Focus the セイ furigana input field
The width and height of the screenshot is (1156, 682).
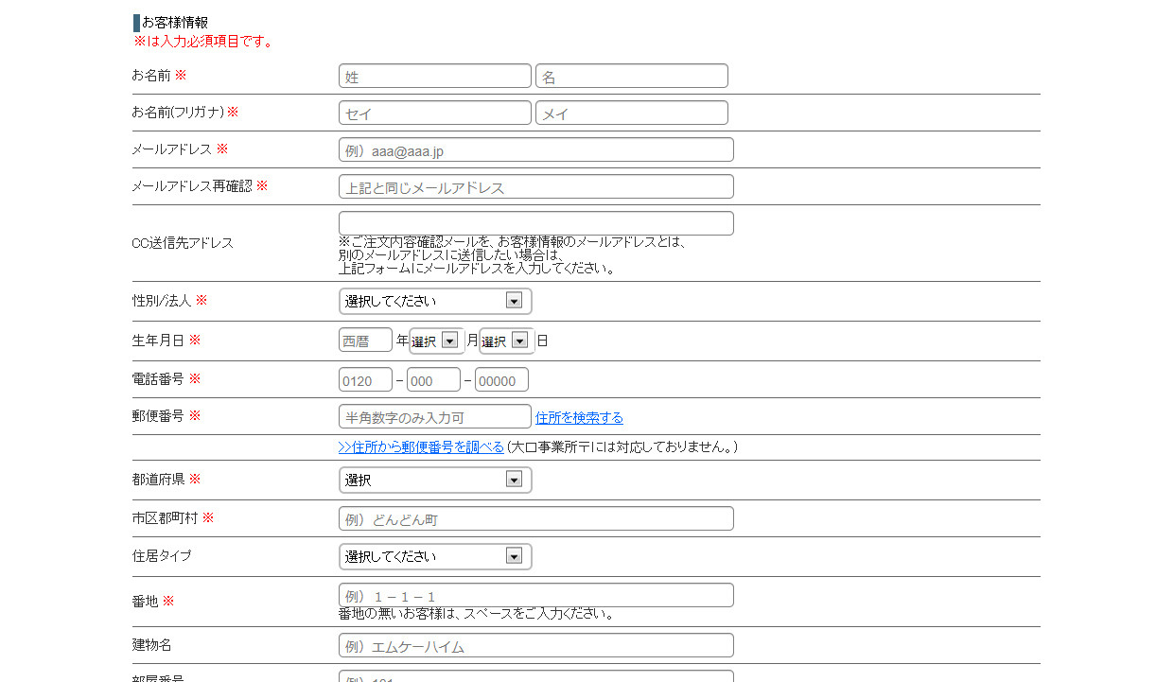tap(434, 114)
